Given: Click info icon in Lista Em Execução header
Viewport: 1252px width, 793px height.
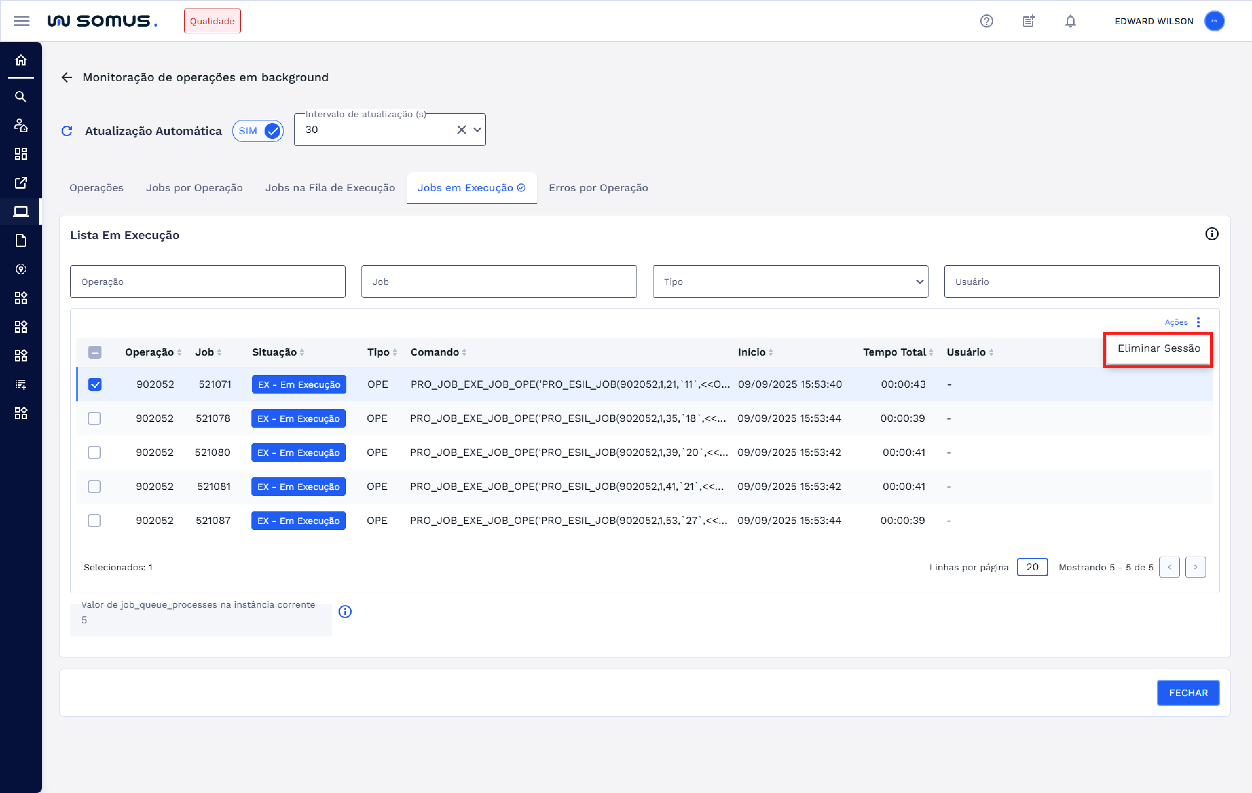Looking at the screenshot, I should [1211, 234].
